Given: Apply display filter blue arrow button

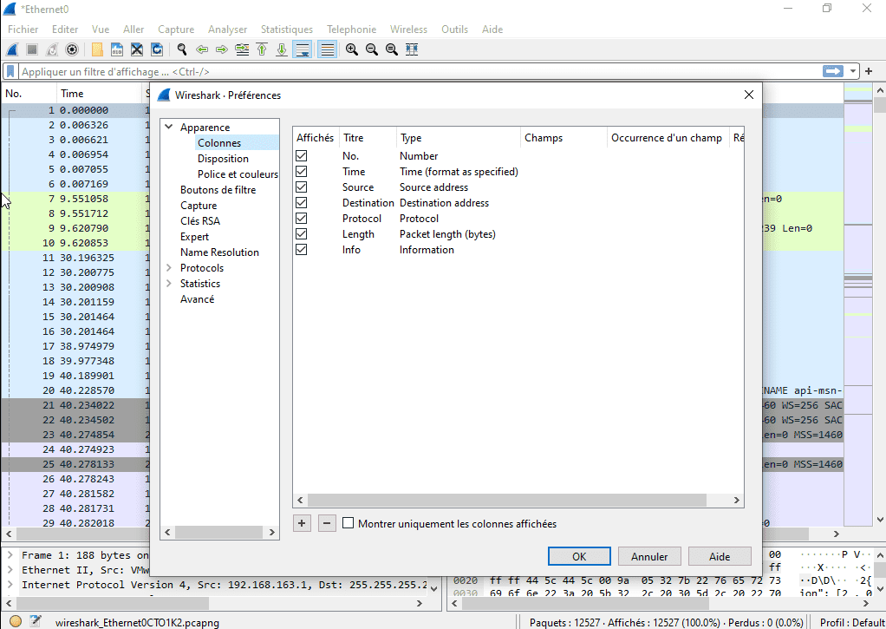Looking at the screenshot, I should (832, 71).
